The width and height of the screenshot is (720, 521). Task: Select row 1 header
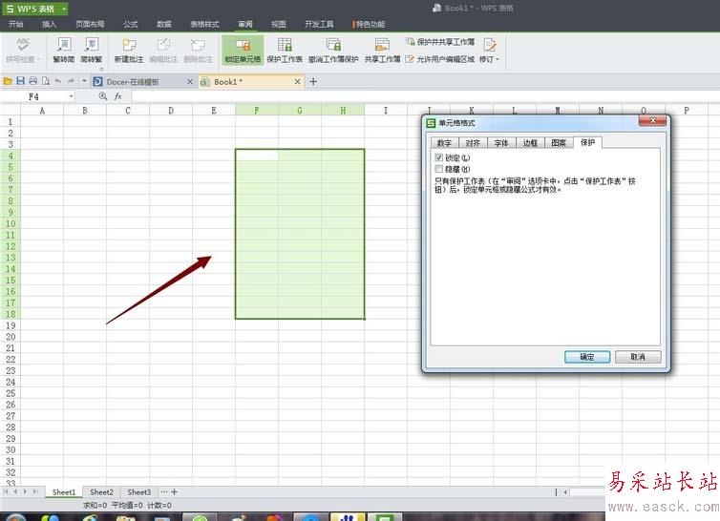point(11,121)
